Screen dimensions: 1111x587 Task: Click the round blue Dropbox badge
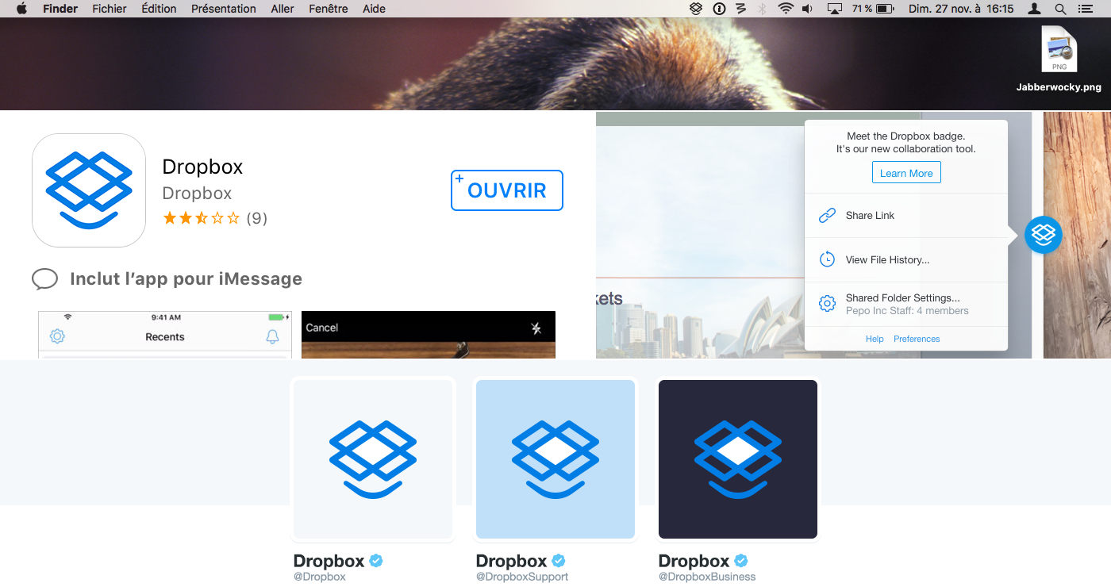coord(1043,235)
